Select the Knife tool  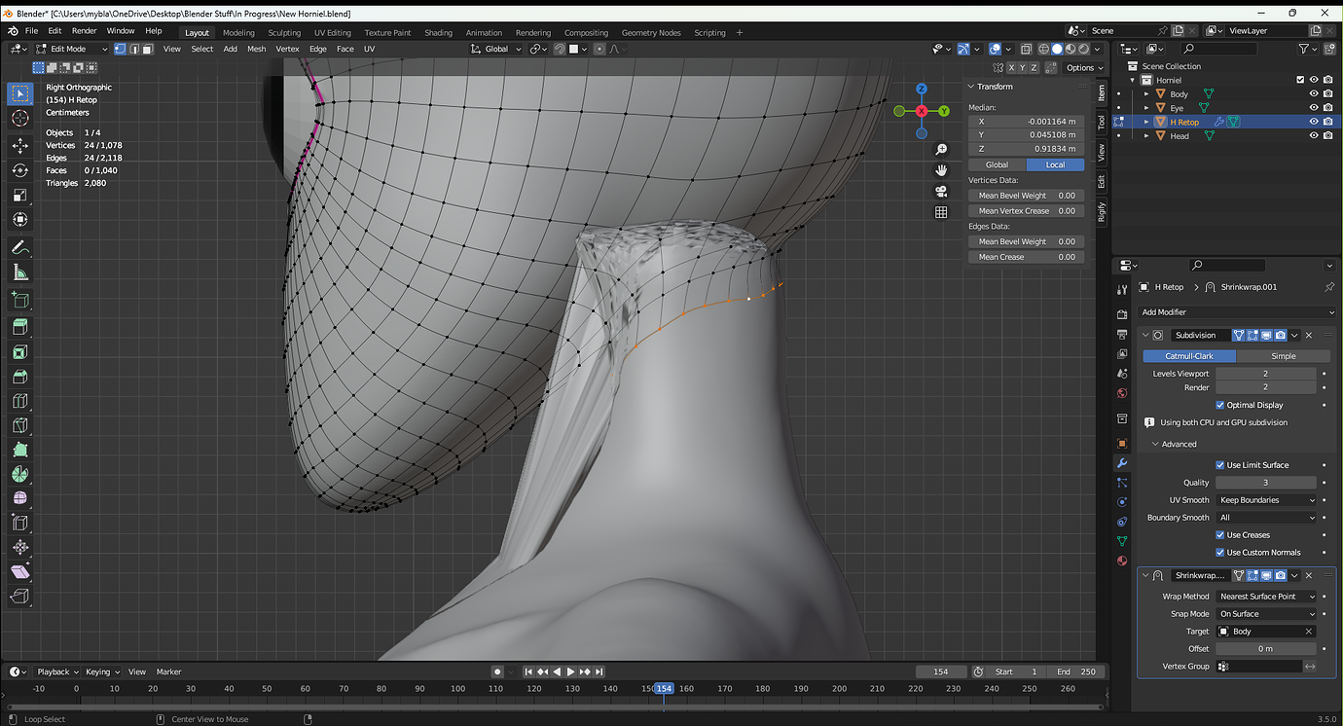point(20,425)
